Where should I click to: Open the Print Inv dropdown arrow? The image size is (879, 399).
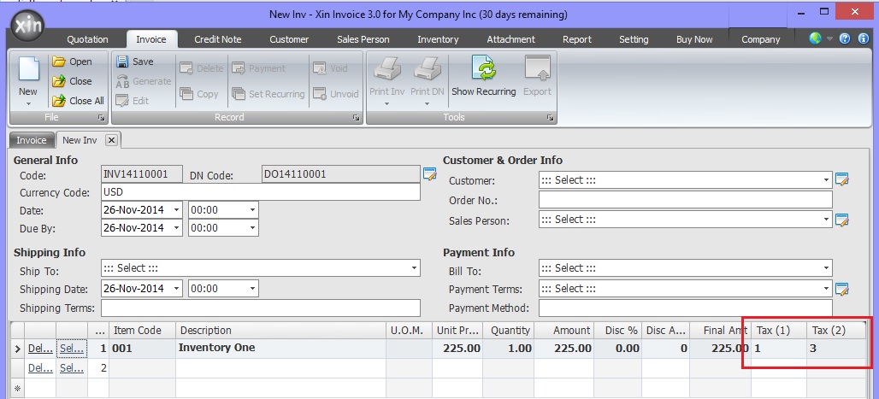tap(386, 104)
